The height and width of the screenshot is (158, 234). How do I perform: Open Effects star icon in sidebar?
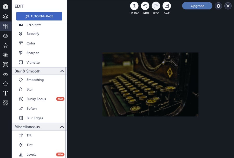pos(5,45)
